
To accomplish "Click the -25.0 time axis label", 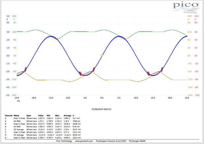I will (x=17, y=98).
